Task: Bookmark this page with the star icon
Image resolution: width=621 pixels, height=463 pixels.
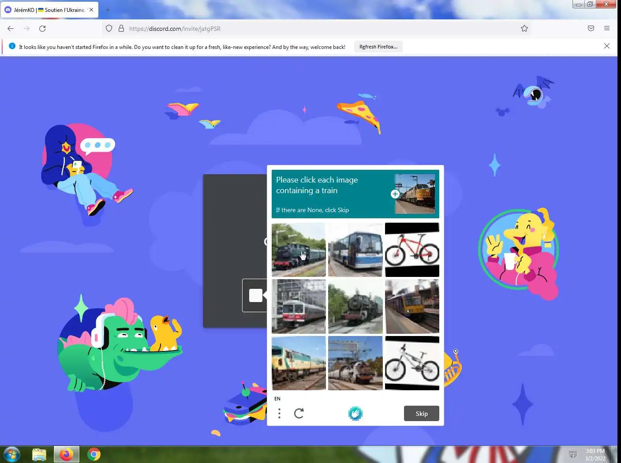Action: point(524,29)
